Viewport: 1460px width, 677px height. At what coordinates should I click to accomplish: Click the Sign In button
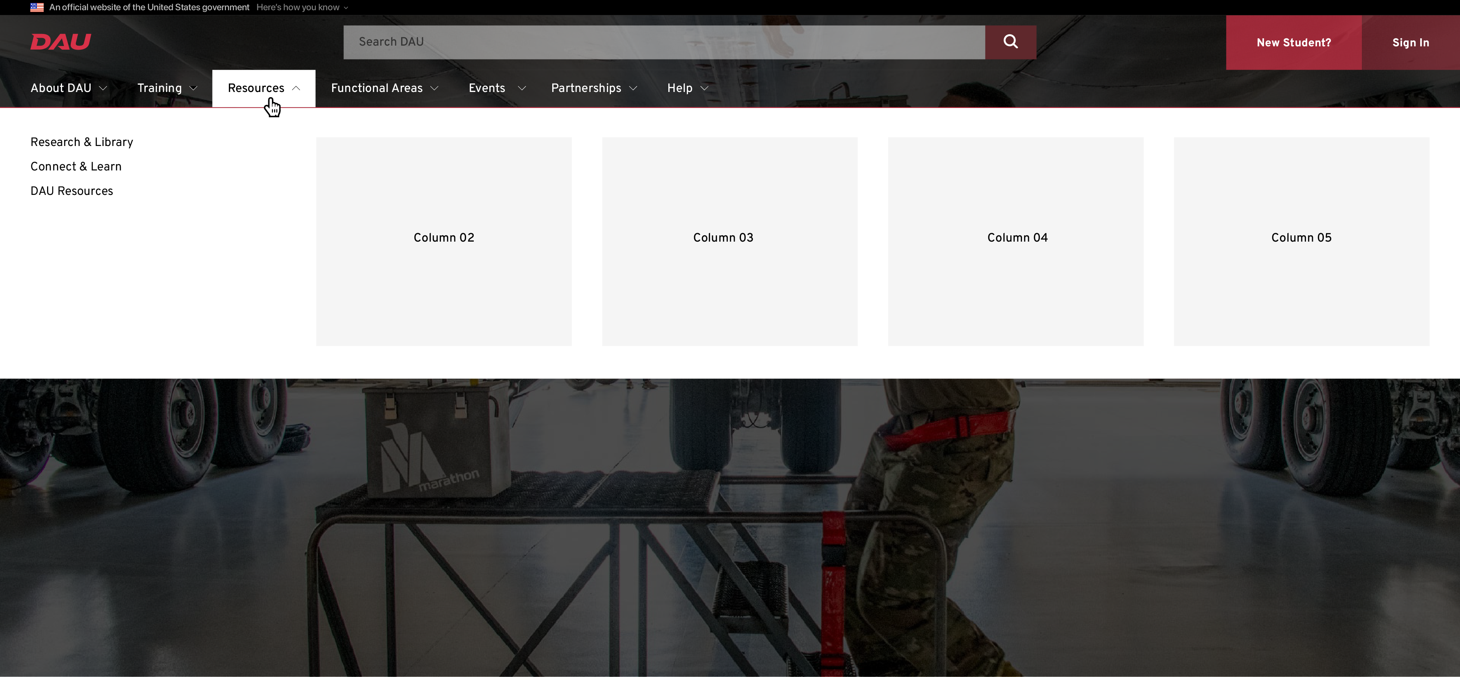coord(1410,42)
